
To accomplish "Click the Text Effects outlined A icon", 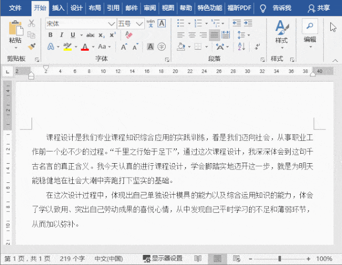I will coord(51,46).
